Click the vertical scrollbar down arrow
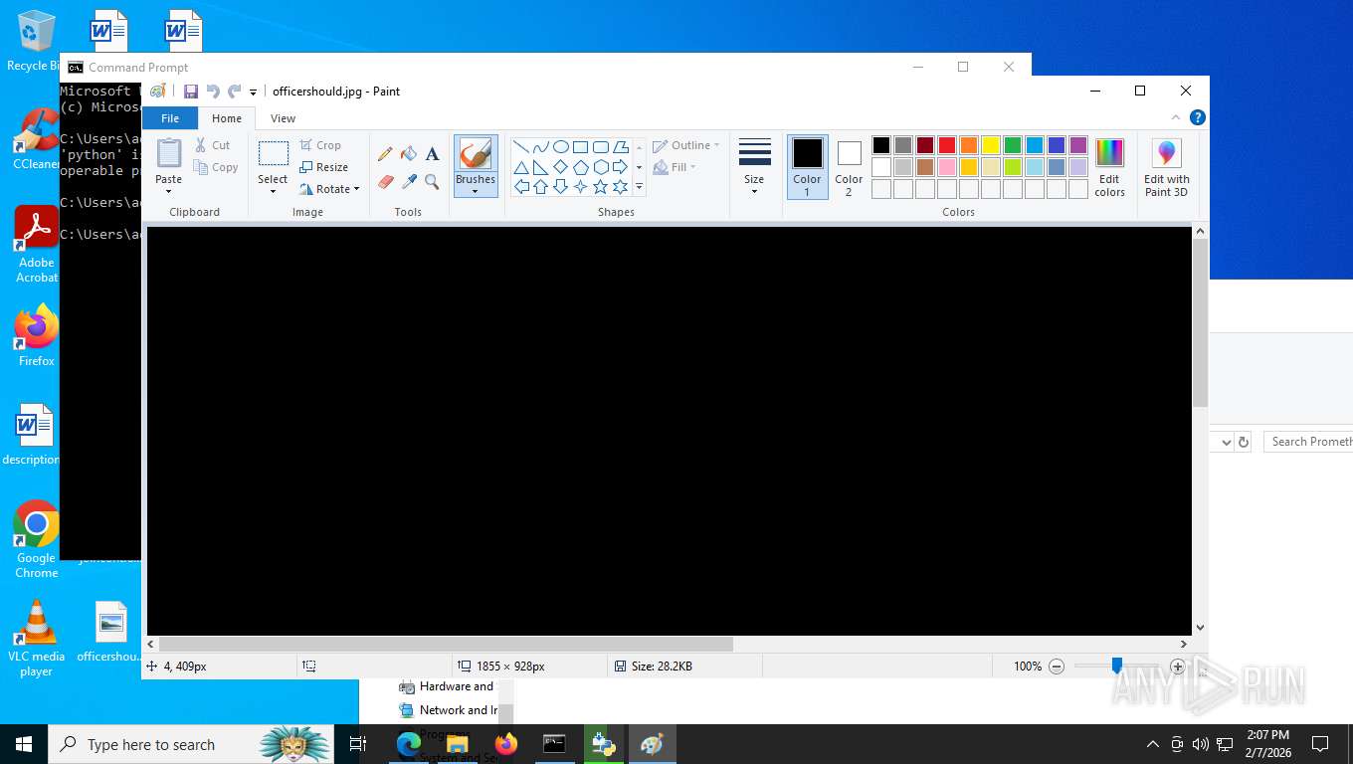 pyautogui.click(x=1200, y=628)
